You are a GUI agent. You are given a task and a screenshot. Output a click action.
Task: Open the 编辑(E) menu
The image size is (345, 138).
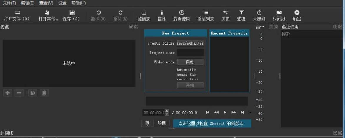(x=28, y=3)
